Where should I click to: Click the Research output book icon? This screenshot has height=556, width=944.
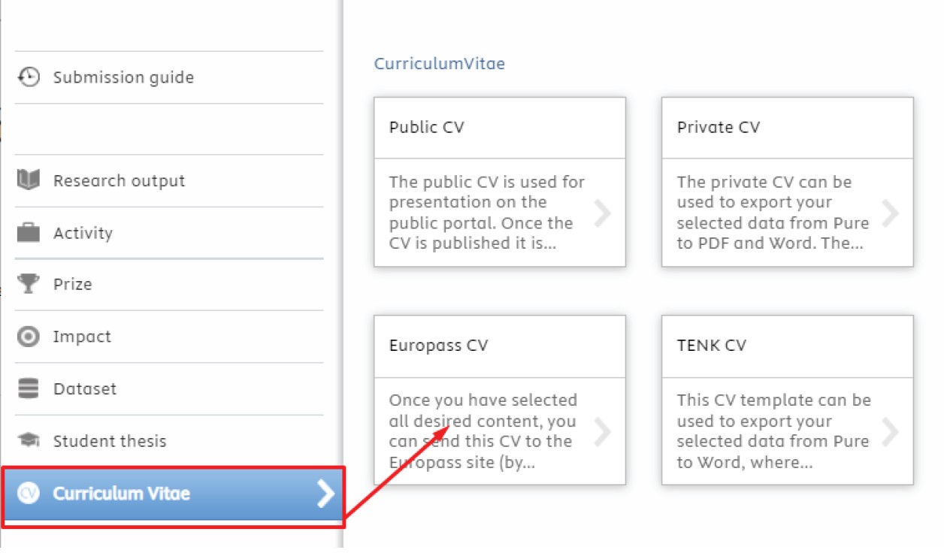(x=29, y=180)
